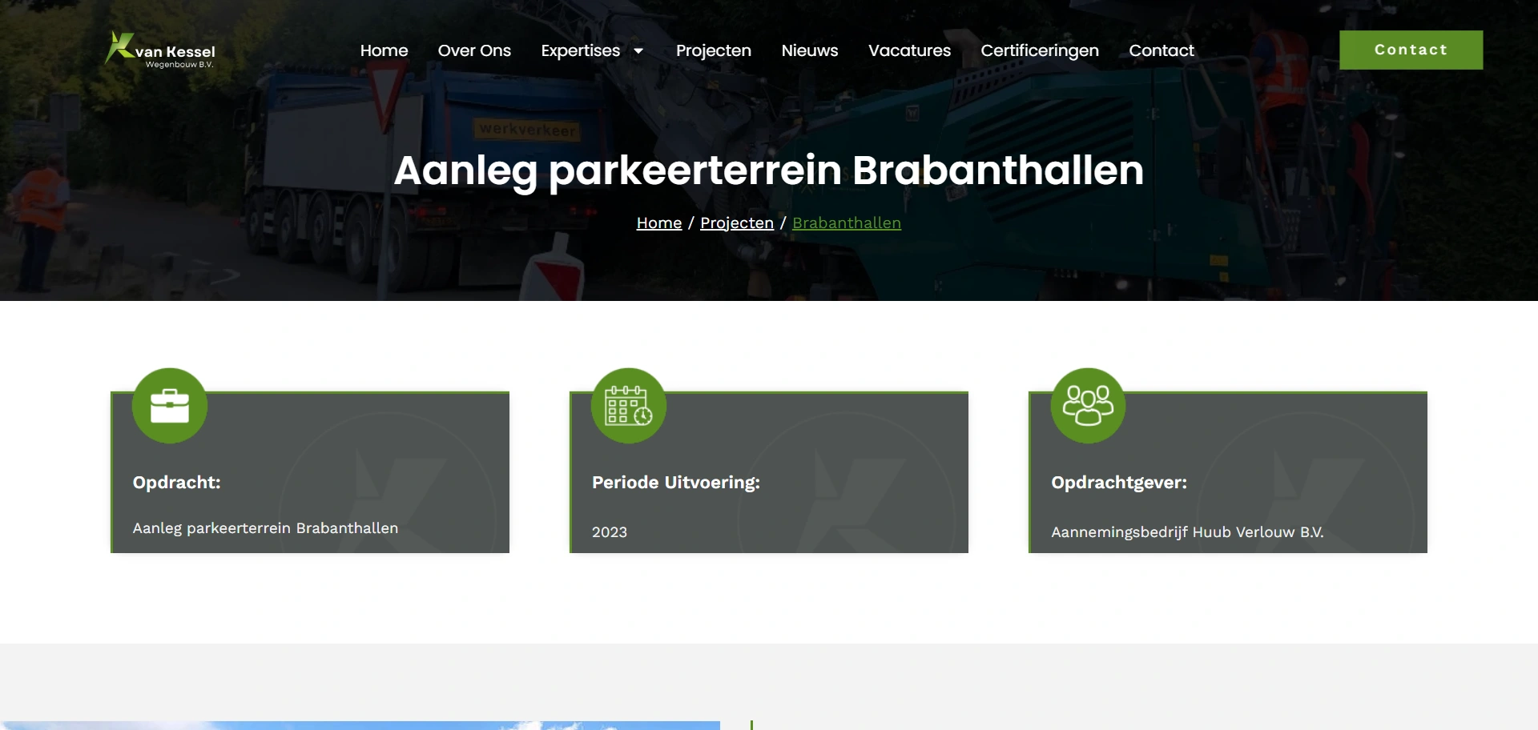Image resolution: width=1538 pixels, height=730 pixels.
Task: Go to the Home navigation item
Action: pos(384,50)
